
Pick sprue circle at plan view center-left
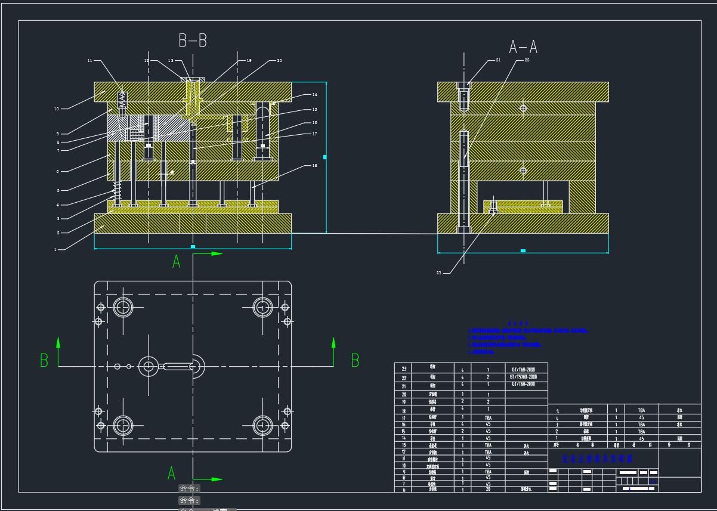pyautogui.click(x=149, y=366)
